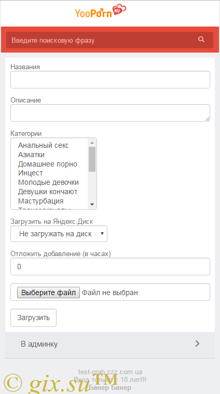The image size is (220, 394).
Task: Click the down arrow of categories scrollbar
Action: tap(92, 205)
